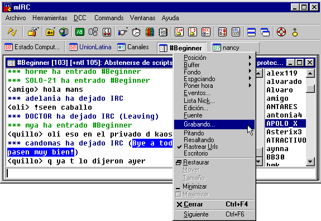Screen dimensions: 321x221
Task: Open the Channels folder toolbar icon
Action: [x=50, y=32]
